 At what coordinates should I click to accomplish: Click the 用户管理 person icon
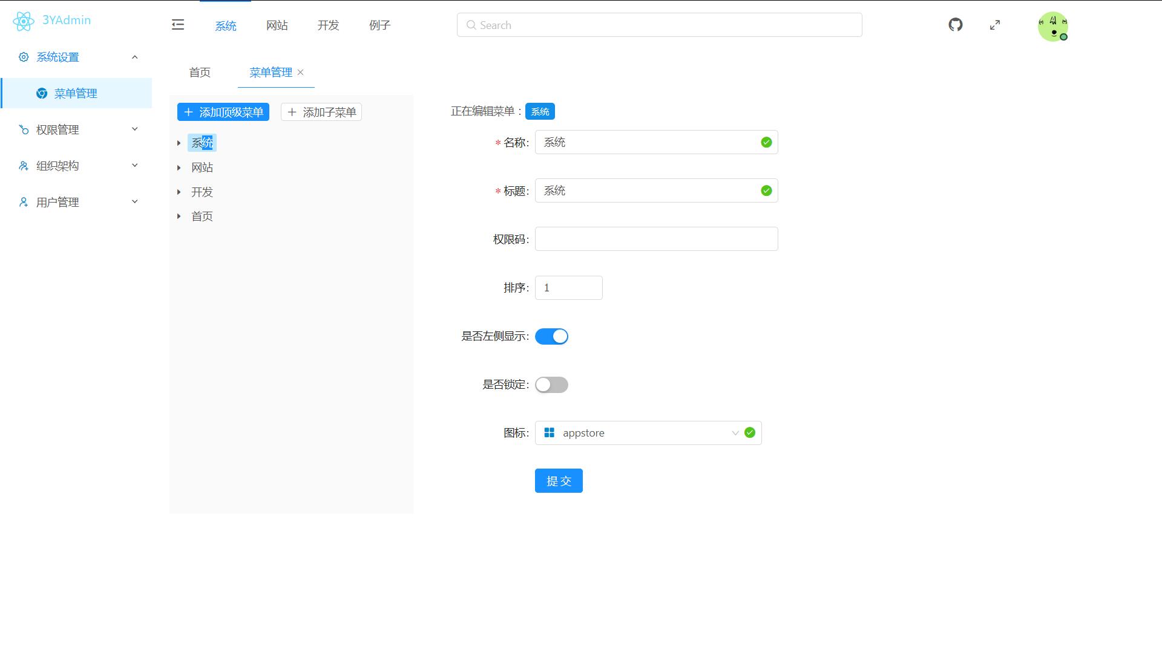click(24, 202)
